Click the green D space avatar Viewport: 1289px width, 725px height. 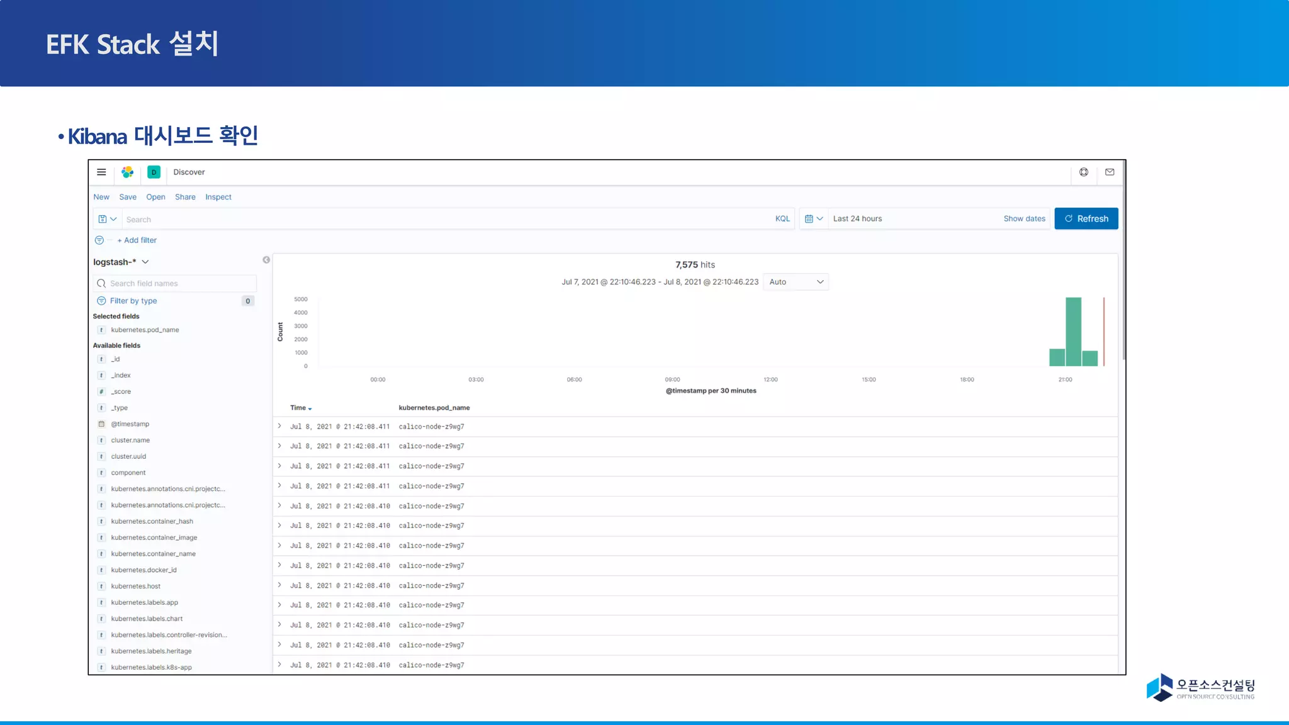tap(154, 172)
